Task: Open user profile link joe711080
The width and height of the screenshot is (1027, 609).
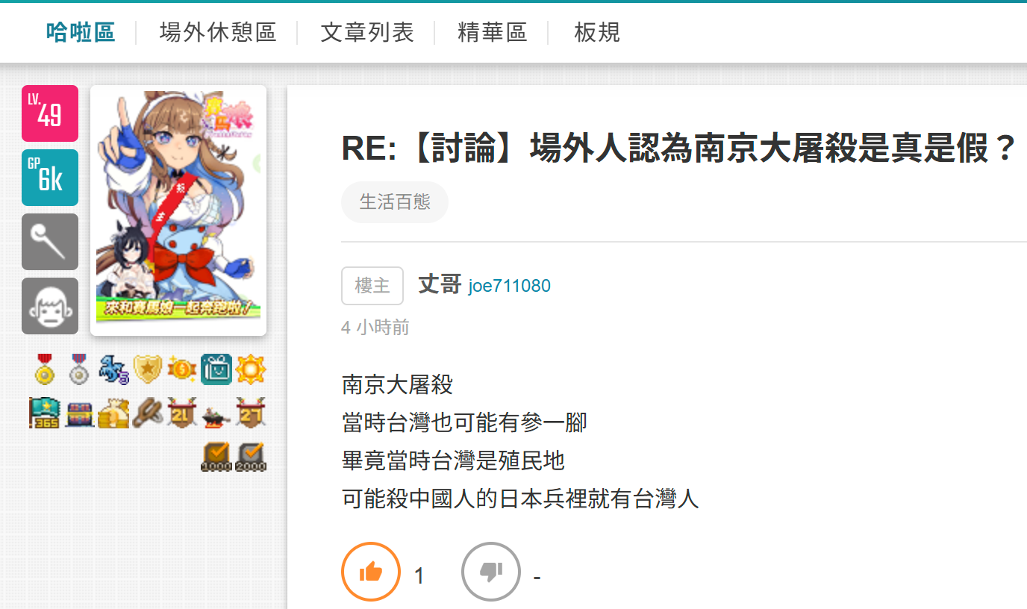Action: coord(510,287)
